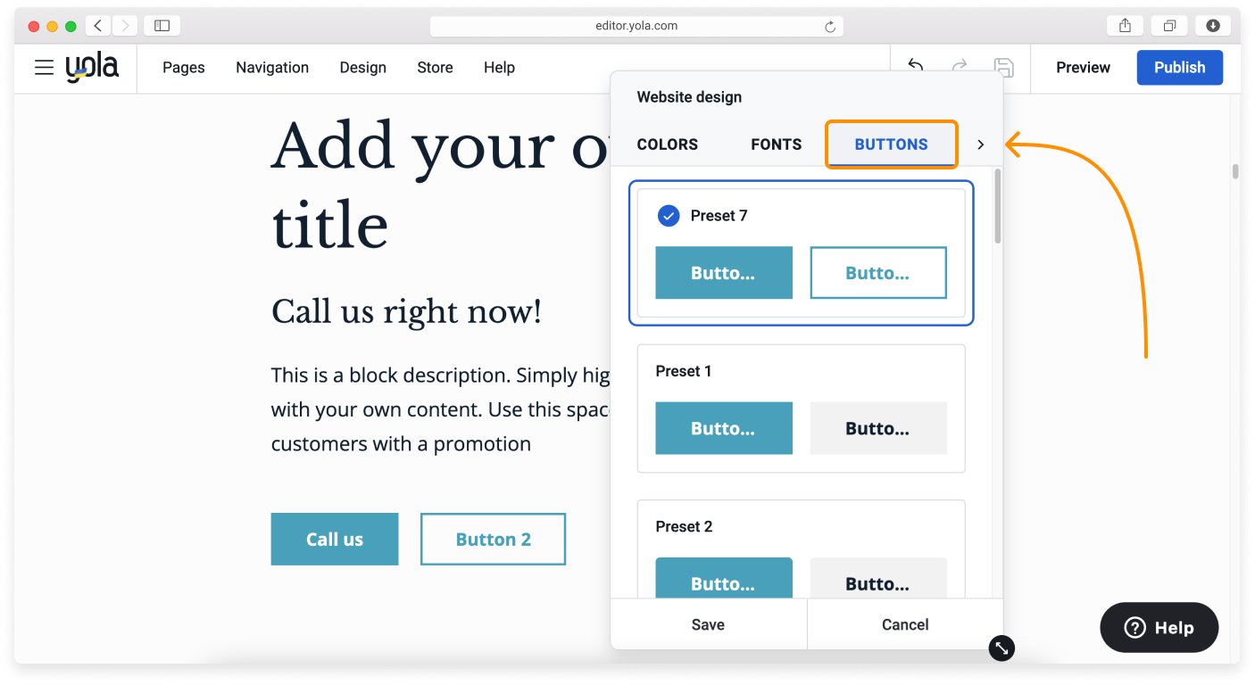The image size is (1255, 685).
Task: Switch to the Fonts tab
Action: (776, 144)
